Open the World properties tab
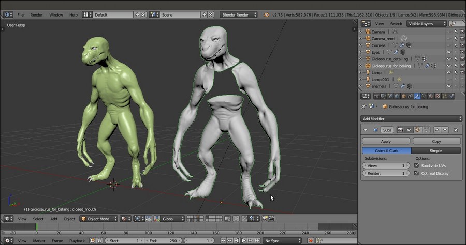The image size is (466, 245). pyautogui.click(x=397, y=96)
